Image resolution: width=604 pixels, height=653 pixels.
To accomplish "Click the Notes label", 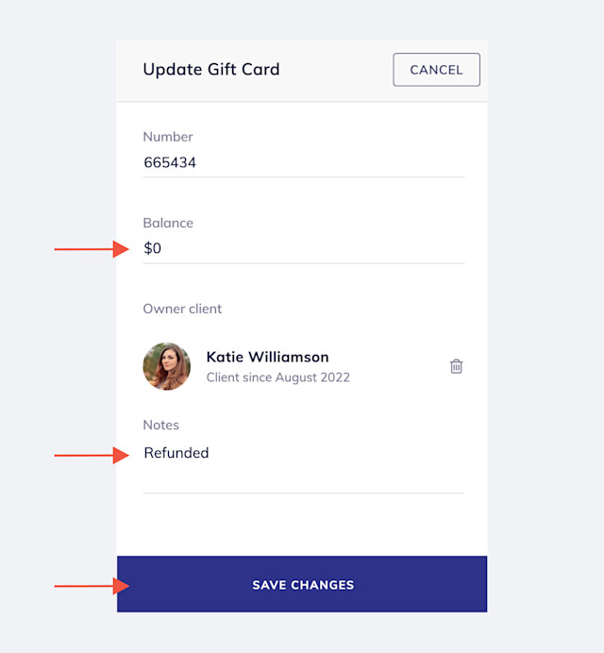I will pyautogui.click(x=160, y=425).
